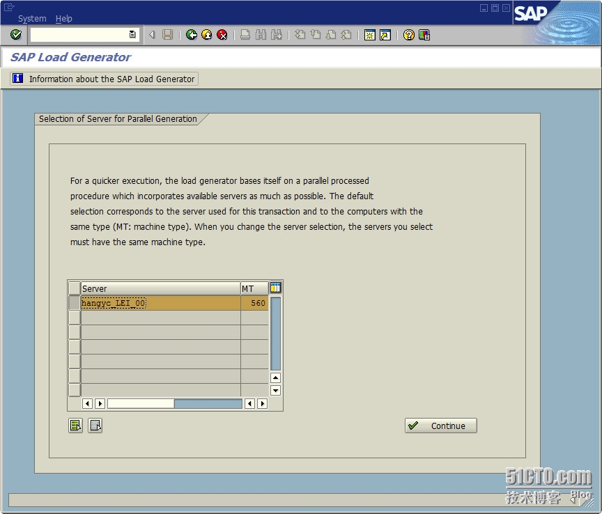Open the Help menu
The image size is (602, 514).
click(63, 18)
